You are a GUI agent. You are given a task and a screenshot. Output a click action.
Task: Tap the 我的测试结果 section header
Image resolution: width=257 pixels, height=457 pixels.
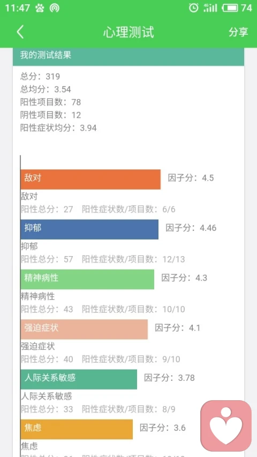click(128, 55)
